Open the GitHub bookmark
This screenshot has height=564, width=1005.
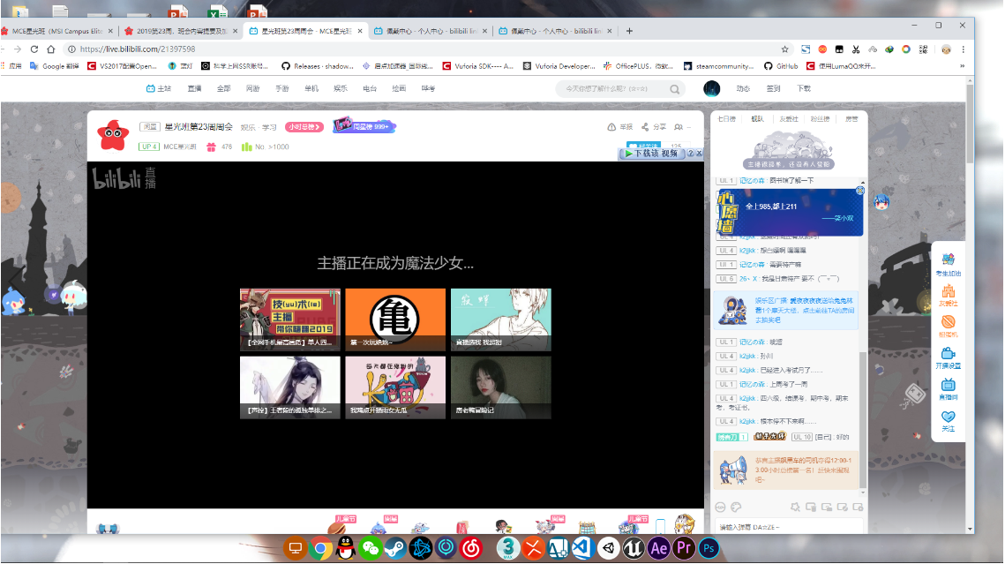click(x=781, y=66)
